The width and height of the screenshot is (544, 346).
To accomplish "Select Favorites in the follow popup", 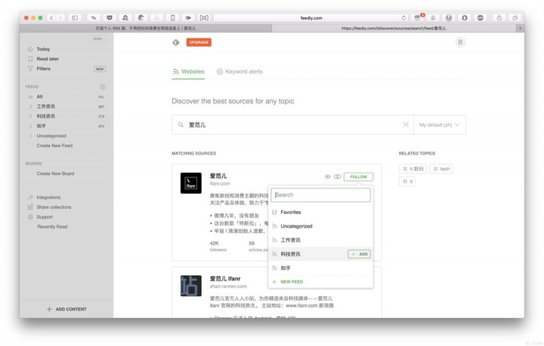I will (x=320, y=212).
